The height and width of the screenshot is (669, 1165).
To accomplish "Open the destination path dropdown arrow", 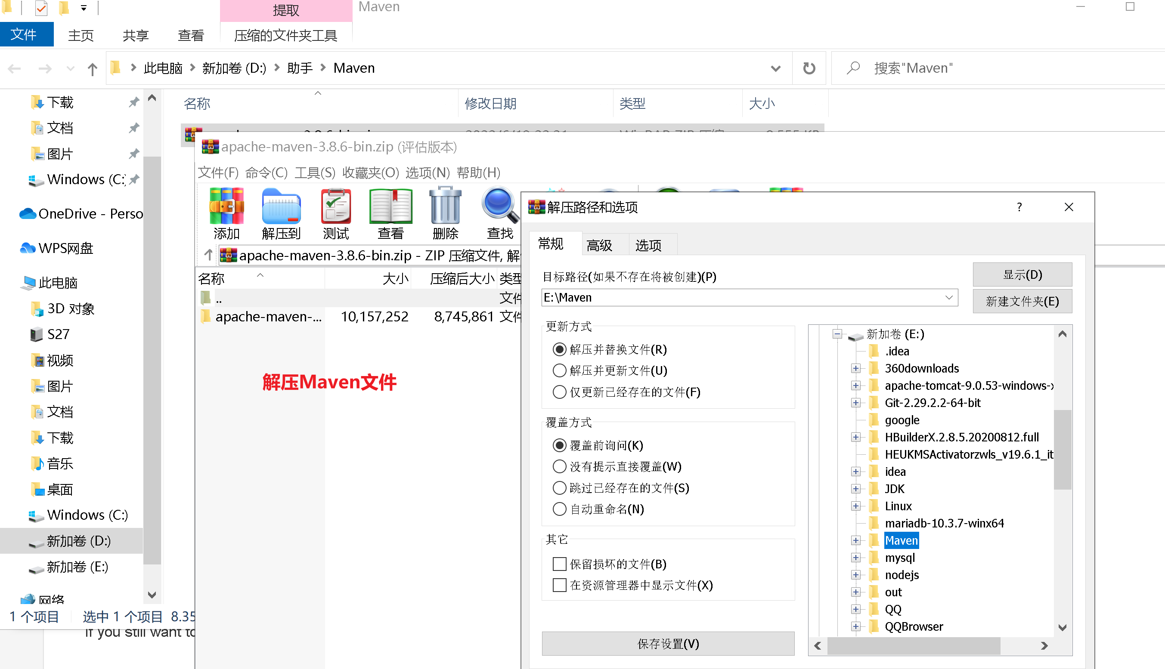I will tap(949, 297).
